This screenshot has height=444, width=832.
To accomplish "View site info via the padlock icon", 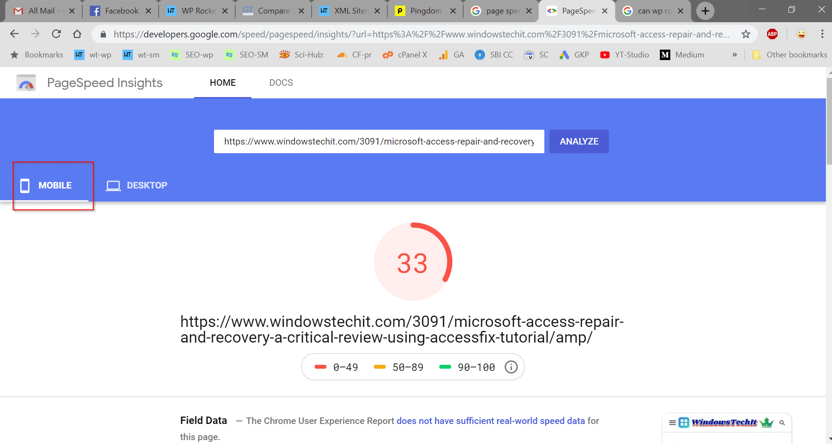I will [x=103, y=34].
